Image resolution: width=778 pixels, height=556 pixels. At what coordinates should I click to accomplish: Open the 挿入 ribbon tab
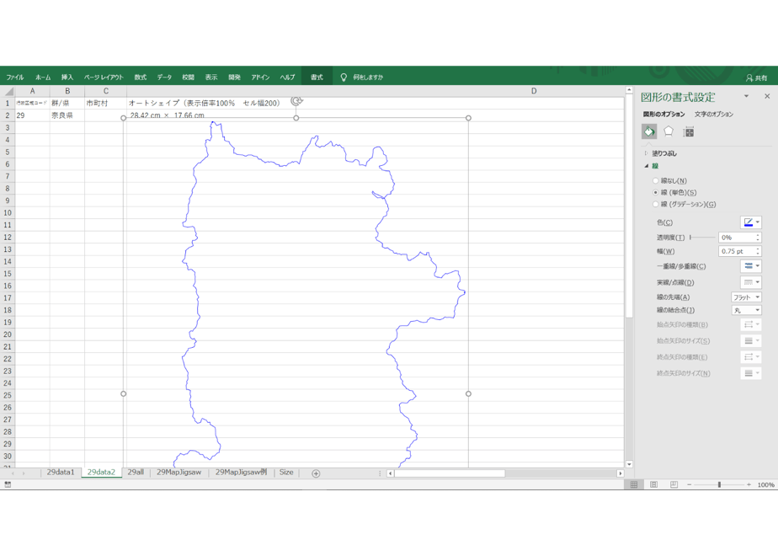67,77
